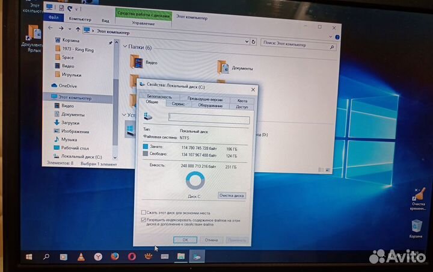The width and height of the screenshot is (433, 272).
Task: Launch Opera from taskbar
Action: point(132,256)
